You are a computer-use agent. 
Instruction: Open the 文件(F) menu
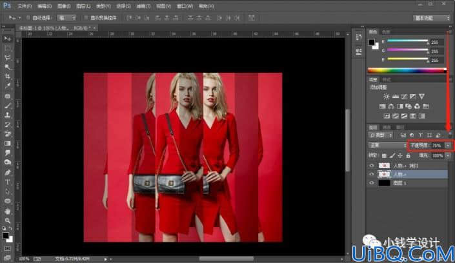tap(25, 6)
